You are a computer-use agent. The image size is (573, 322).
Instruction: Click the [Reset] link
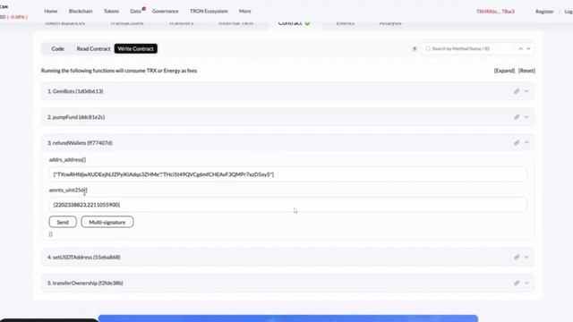pyautogui.click(x=526, y=71)
